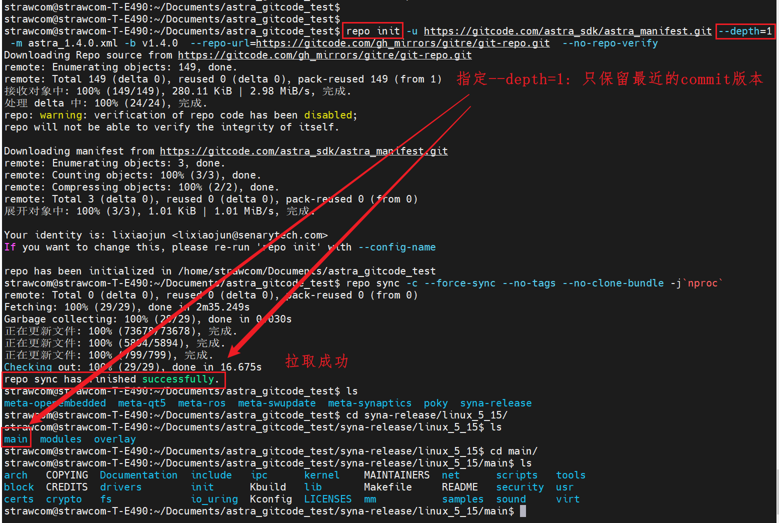Click the blue 'Checking' word in the checkout line
The height and width of the screenshot is (523, 779).
pyautogui.click(x=28, y=367)
